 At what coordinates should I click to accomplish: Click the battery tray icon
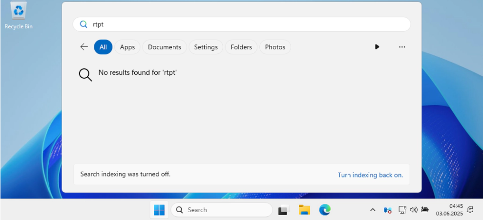point(425,210)
